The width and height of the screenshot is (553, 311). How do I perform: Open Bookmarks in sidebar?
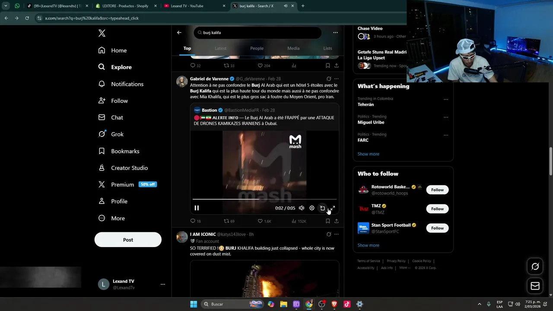(x=119, y=151)
